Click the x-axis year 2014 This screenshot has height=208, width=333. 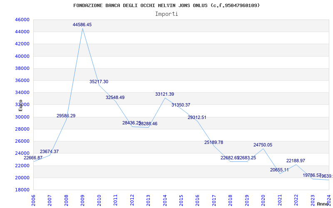point(164,200)
